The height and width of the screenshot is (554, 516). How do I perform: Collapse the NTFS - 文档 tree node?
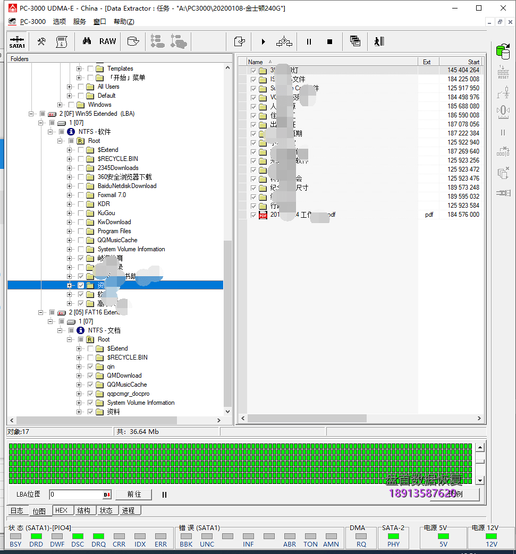tap(60, 330)
